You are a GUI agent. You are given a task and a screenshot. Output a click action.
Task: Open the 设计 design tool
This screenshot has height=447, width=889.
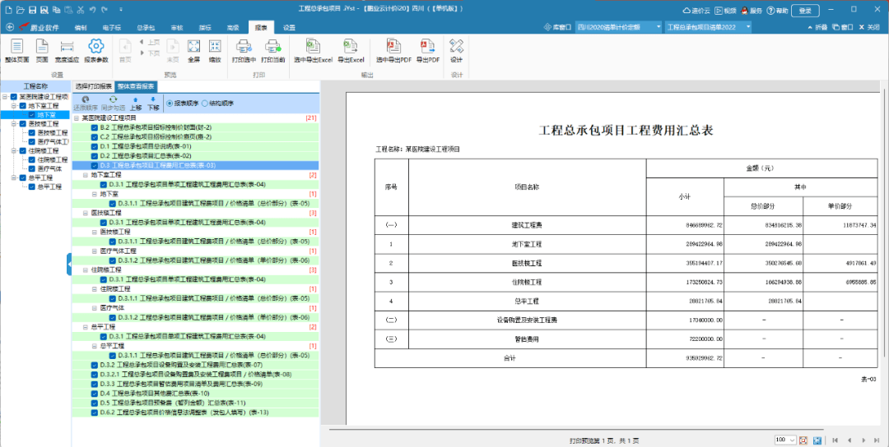456,48
